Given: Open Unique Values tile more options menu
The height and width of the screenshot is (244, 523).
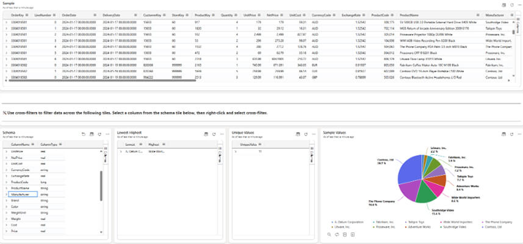Looking at the screenshot, I should coord(314,134).
